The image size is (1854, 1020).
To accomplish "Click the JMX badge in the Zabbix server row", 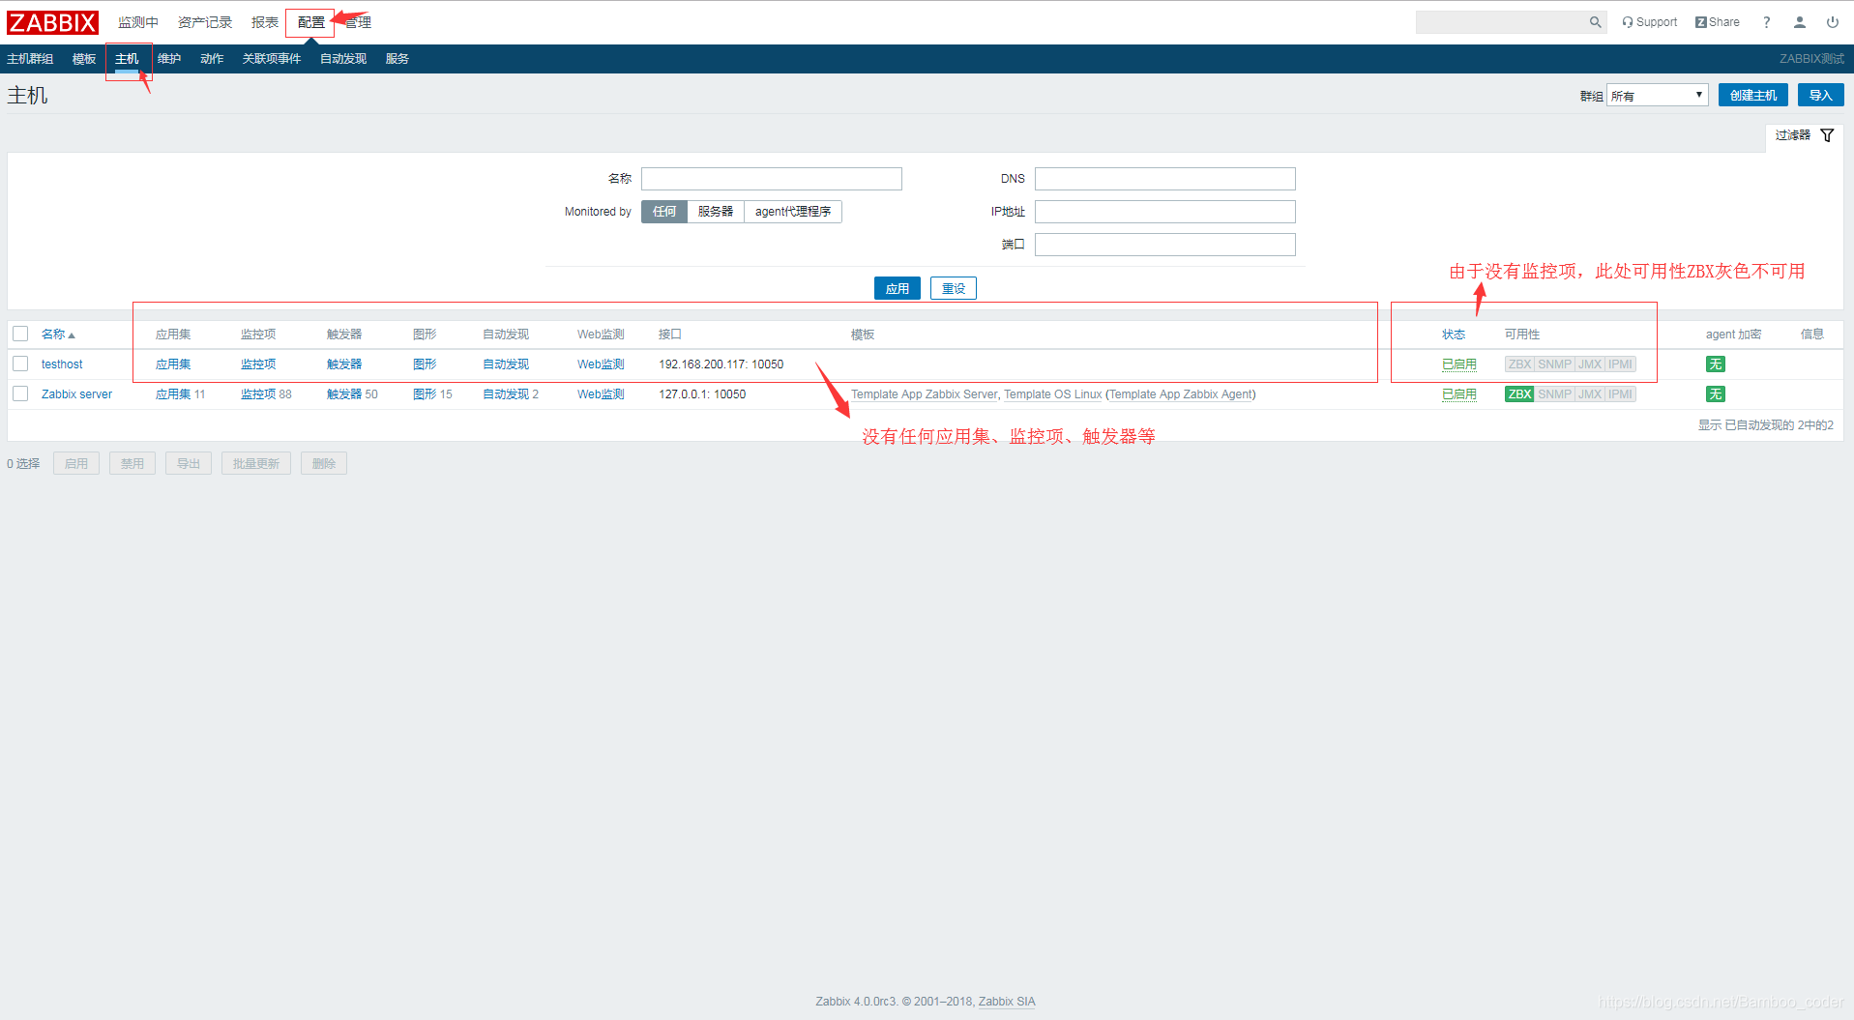I will point(1590,394).
